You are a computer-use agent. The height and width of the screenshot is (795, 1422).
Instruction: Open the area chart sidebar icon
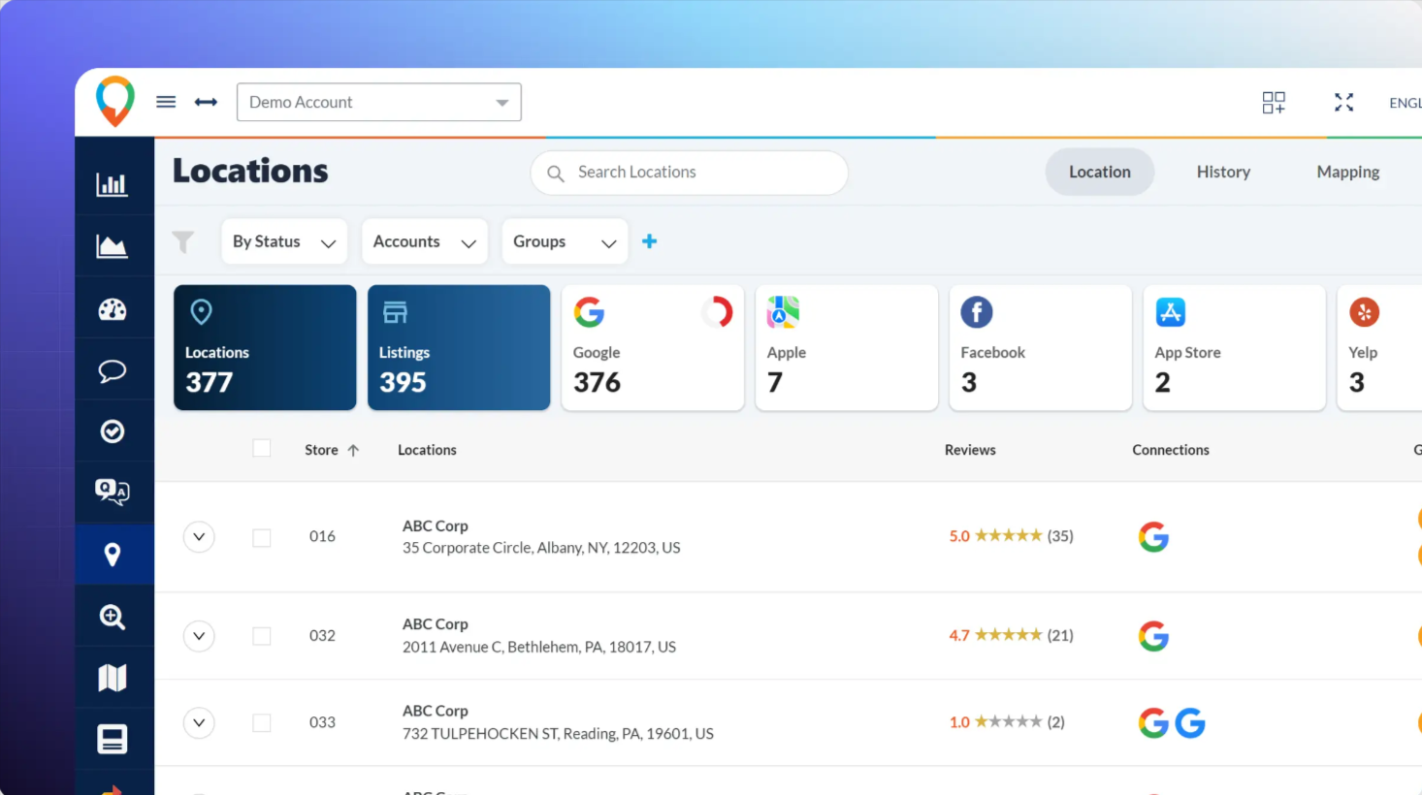112,246
